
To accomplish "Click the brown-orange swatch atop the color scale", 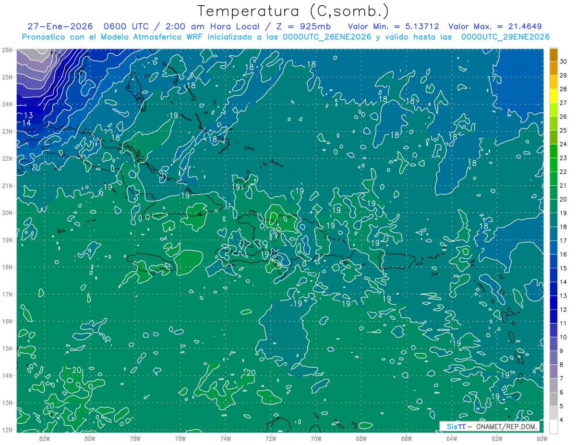I will [553, 54].
